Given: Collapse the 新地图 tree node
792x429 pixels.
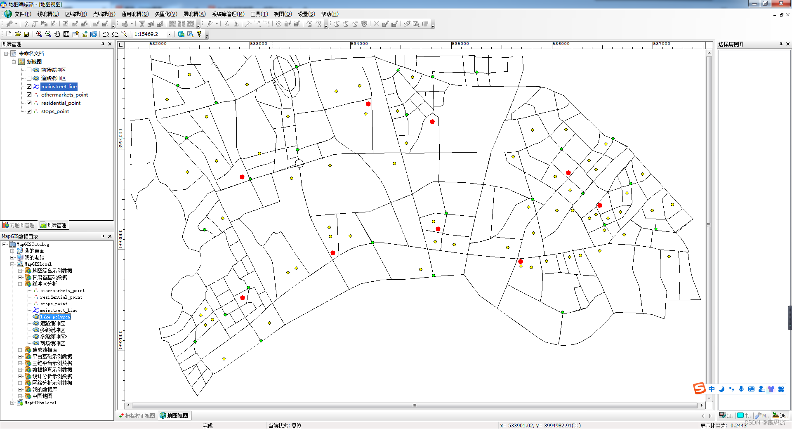Looking at the screenshot, I should point(14,62).
